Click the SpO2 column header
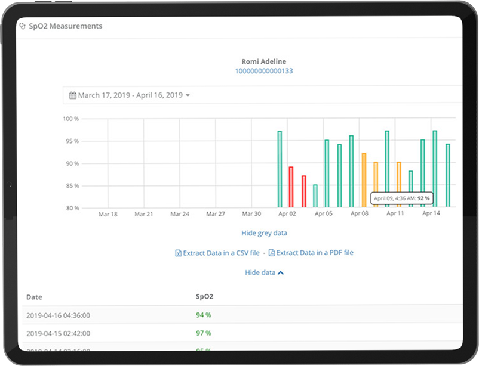This screenshot has height=366, width=479. 204,297
